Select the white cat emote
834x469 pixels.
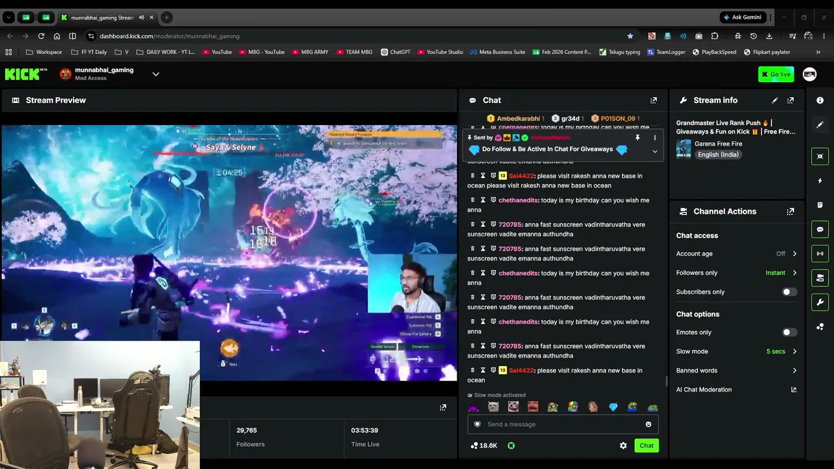(493, 407)
